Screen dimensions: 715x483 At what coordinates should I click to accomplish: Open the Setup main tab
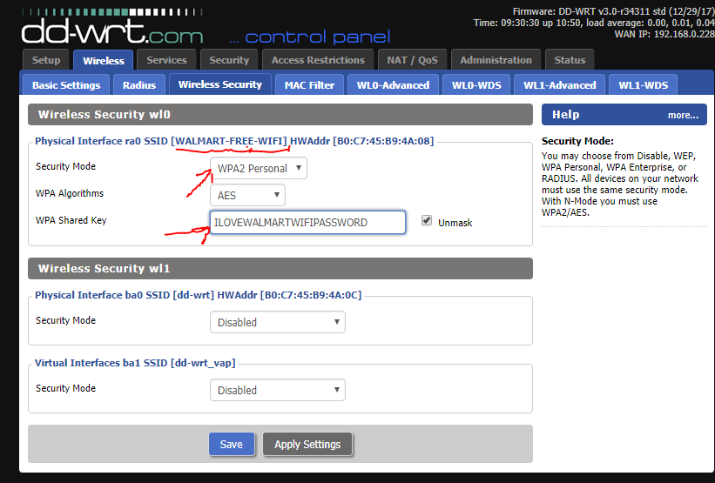point(46,60)
